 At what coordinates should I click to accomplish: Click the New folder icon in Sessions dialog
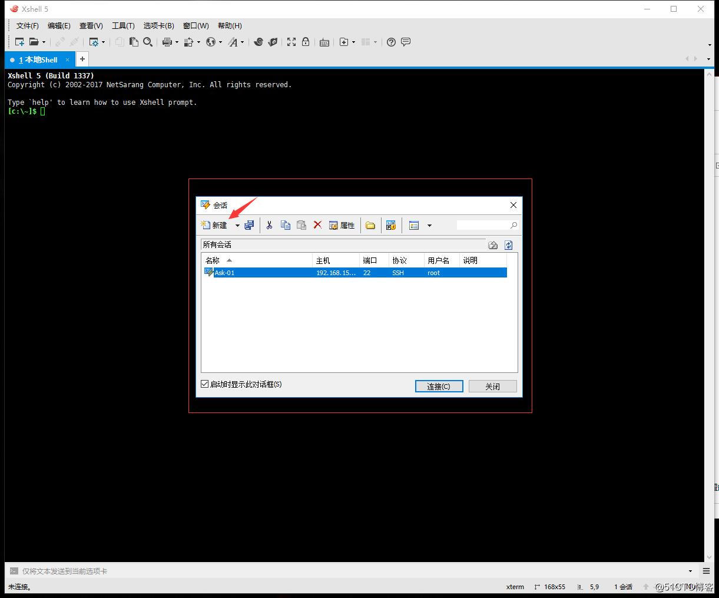click(x=370, y=225)
